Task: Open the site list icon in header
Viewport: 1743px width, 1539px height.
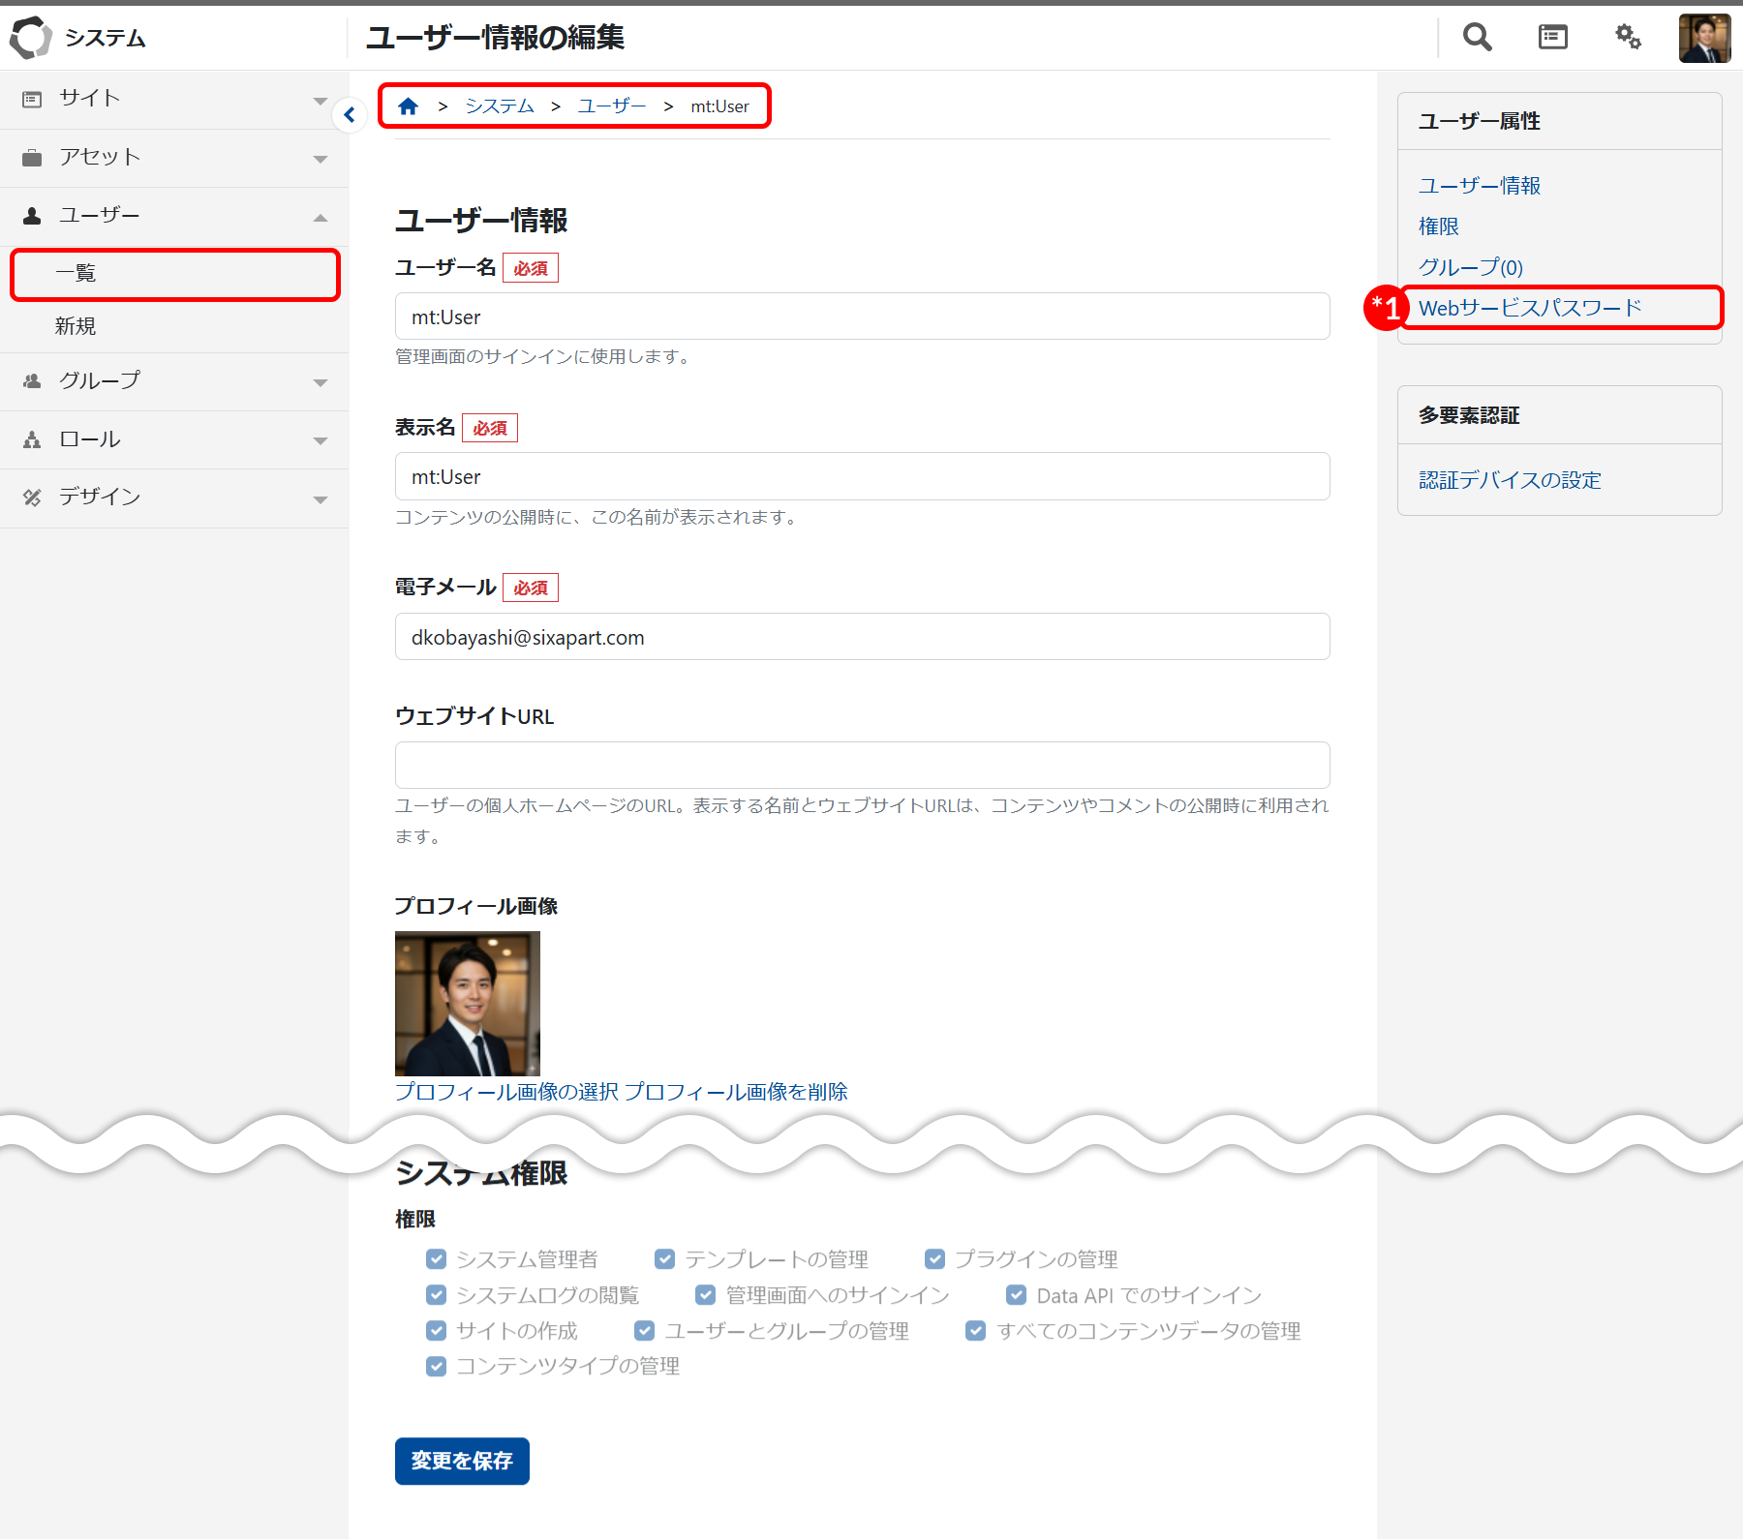Action: pos(1552,38)
